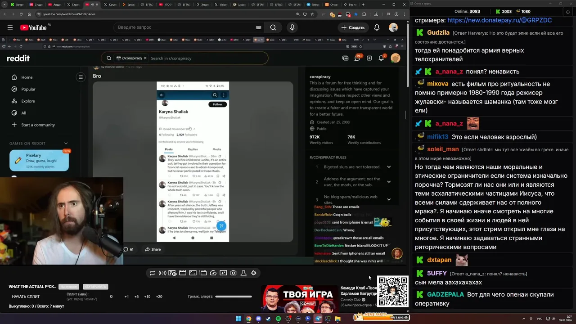Take a video screenshot with camera icon
The height and width of the screenshot is (324, 576).
(234, 273)
